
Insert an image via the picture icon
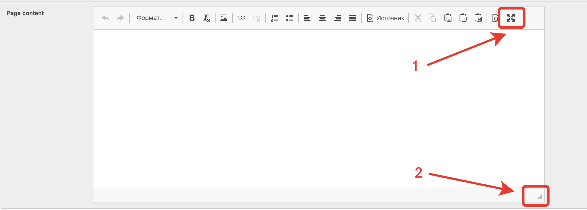(x=224, y=18)
